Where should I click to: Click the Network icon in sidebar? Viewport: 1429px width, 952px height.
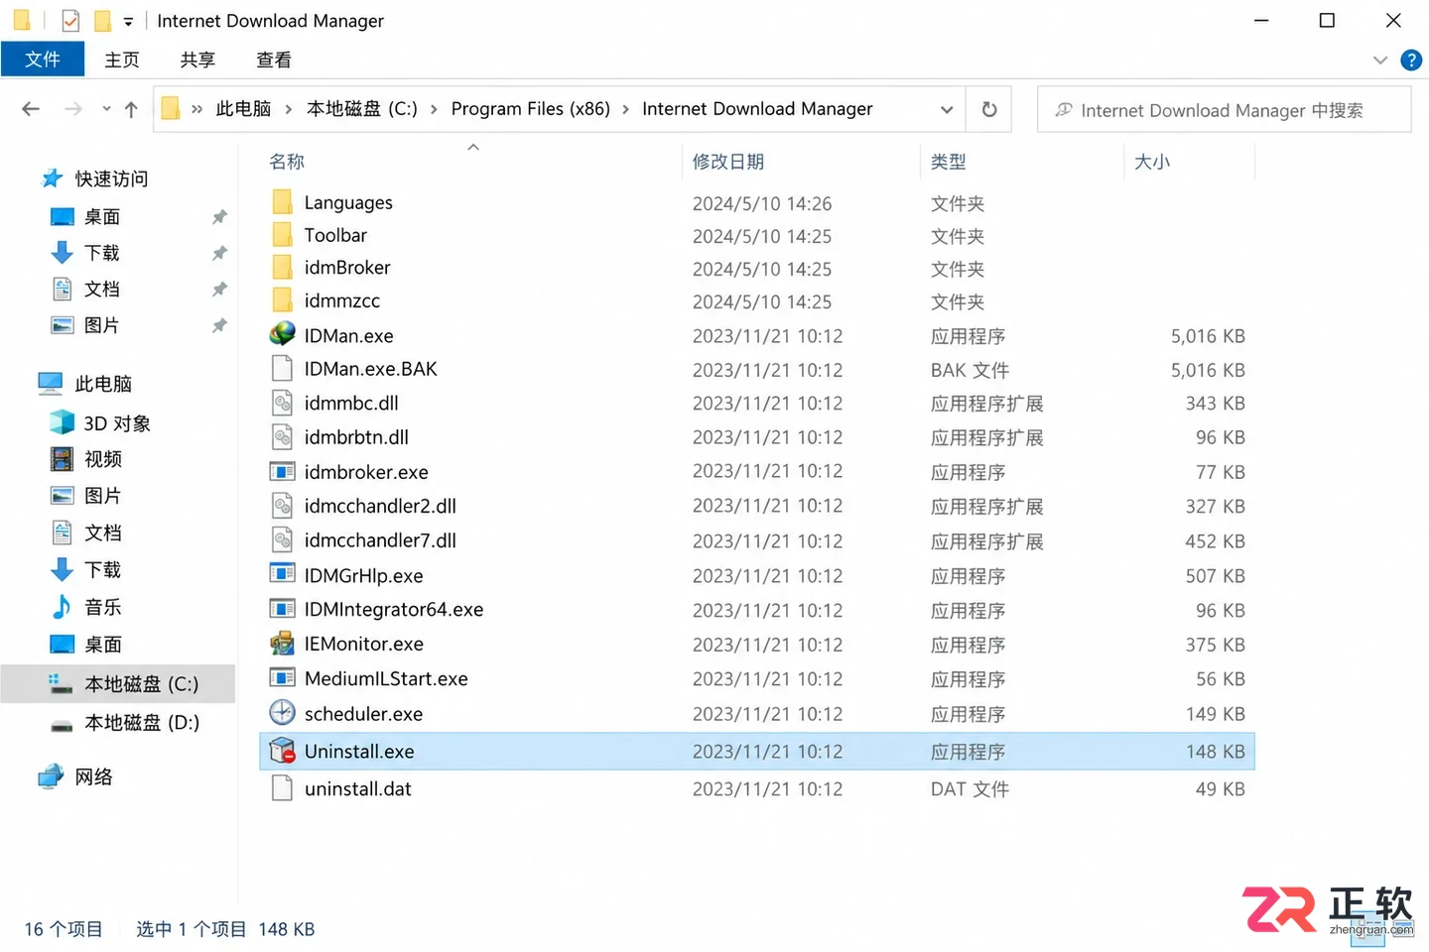51,776
